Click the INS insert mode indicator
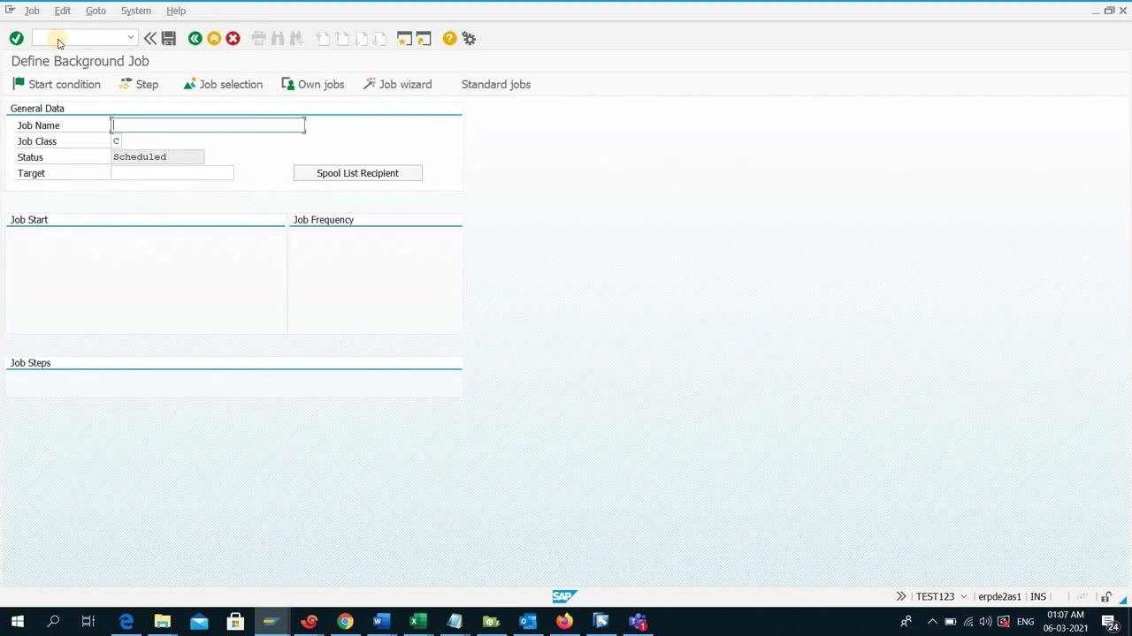The width and height of the screenshot is (1132, 636). coord(1038,596)
